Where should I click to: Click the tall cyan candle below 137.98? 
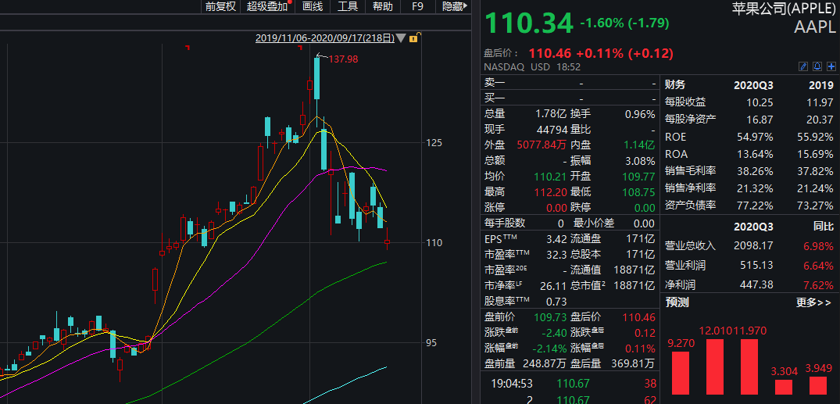tap(317, 79)
